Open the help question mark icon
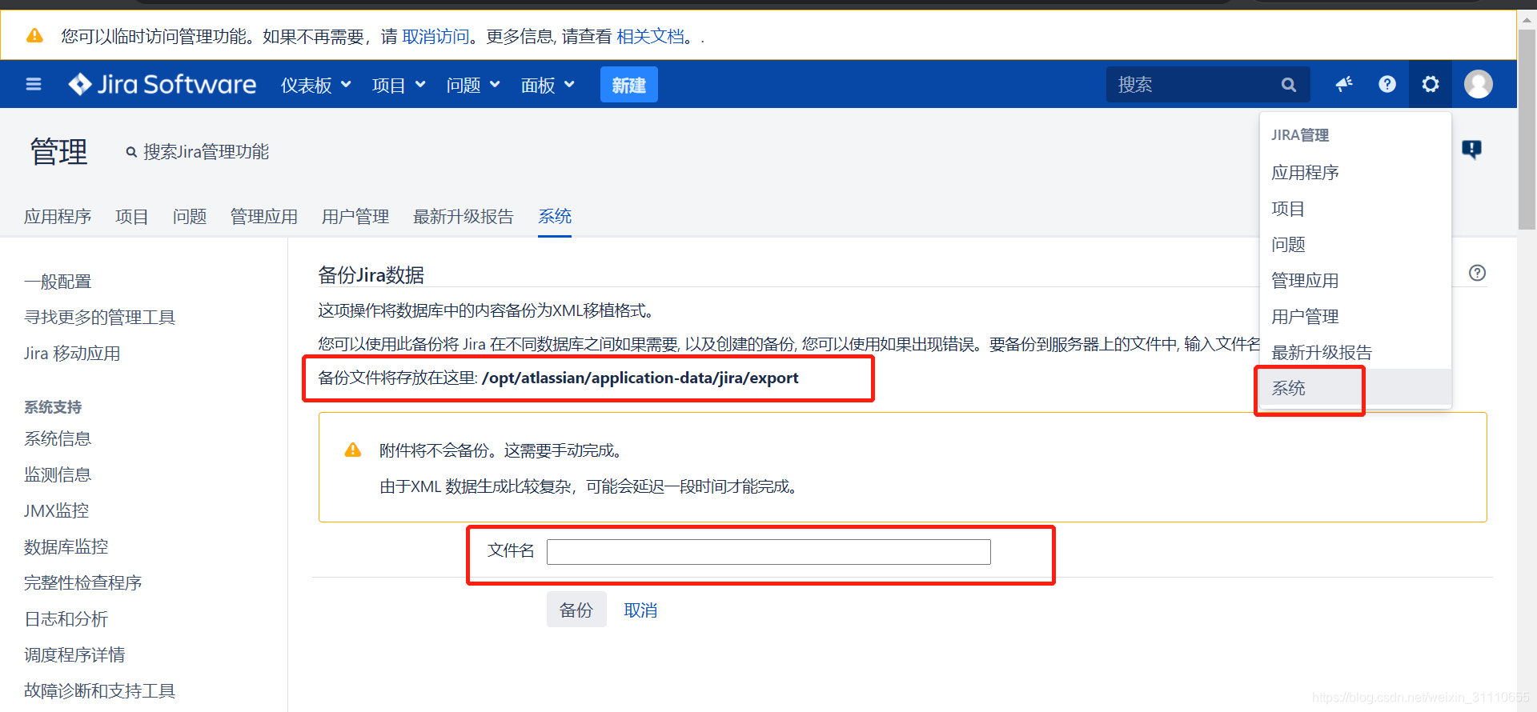Image resolution: width=1537 pixels, height=712 pixels. [x=1387, y=84]
